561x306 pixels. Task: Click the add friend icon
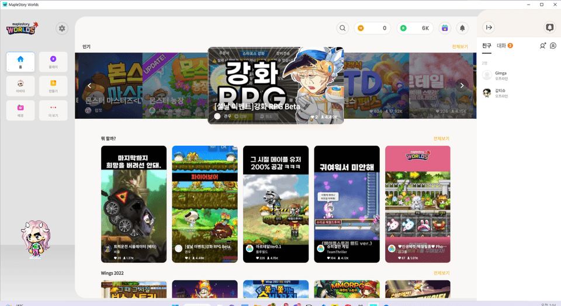(543, 45)
